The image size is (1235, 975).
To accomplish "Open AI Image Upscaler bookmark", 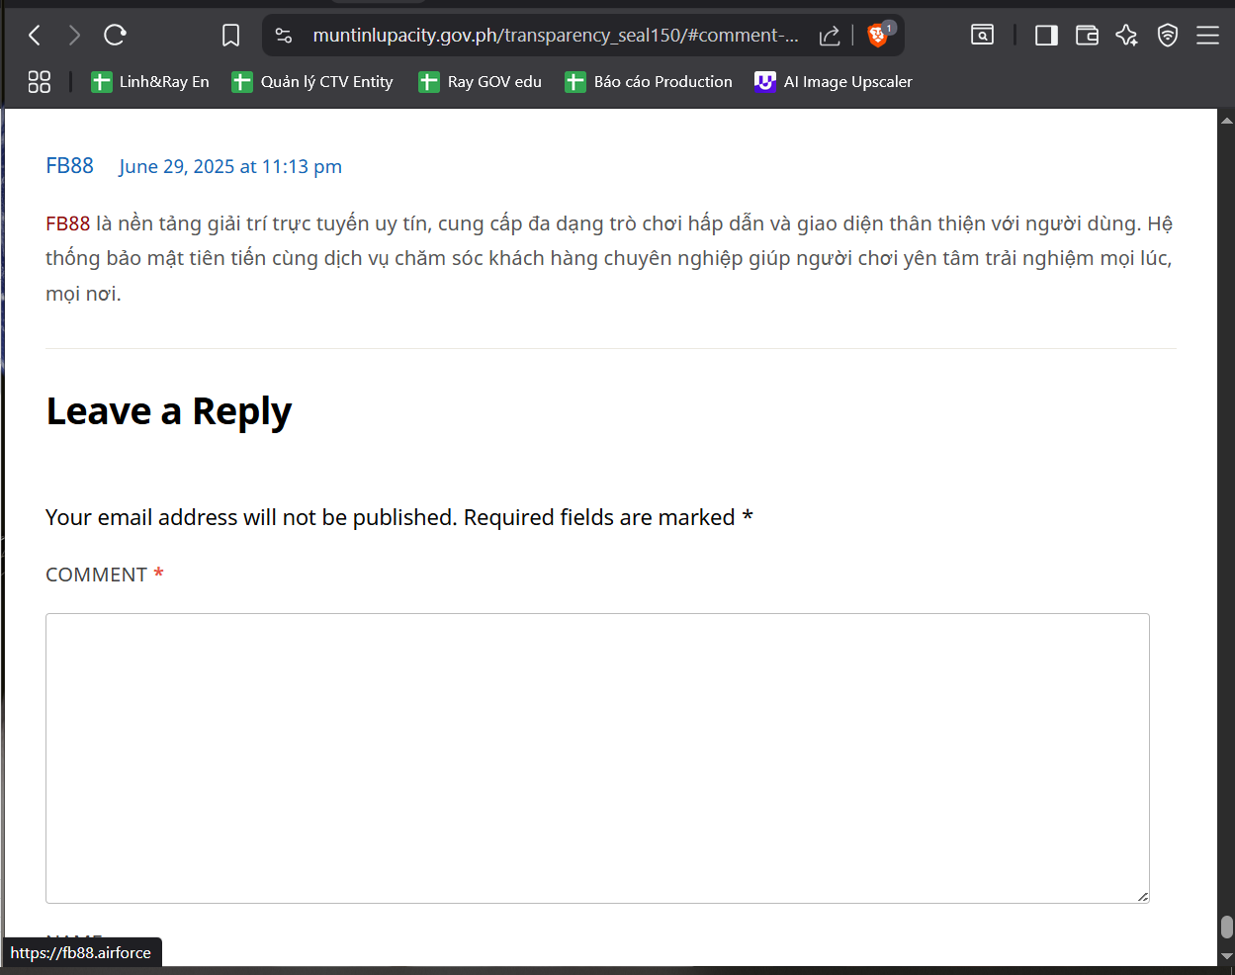I will click(834, 82).
